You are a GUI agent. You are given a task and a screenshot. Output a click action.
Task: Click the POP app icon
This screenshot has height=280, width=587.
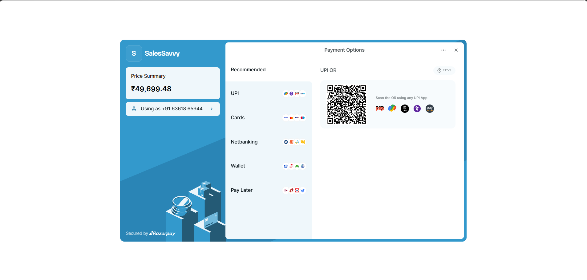[379, 108]
